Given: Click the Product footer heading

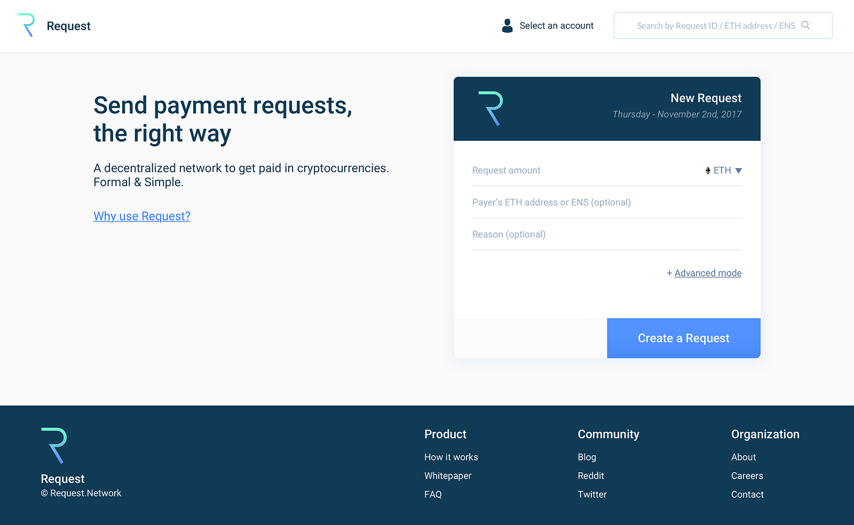Looking at the screenshot, I should tap(446, 434).
